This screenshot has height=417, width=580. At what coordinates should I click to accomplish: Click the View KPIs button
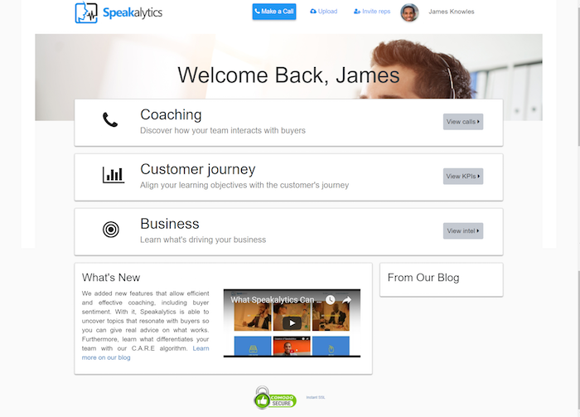[x=463, y=176]
